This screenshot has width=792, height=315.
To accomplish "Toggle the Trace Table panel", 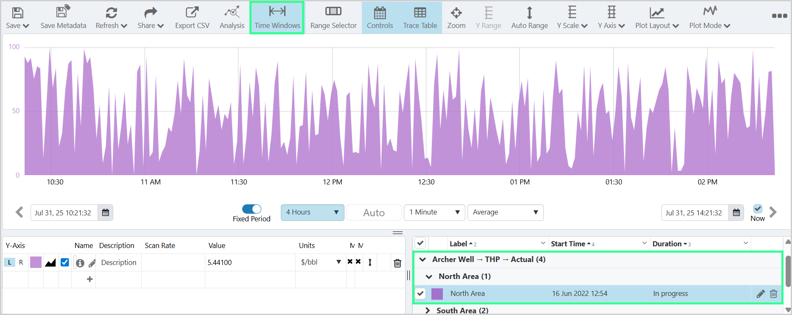I will pos(420,18).
